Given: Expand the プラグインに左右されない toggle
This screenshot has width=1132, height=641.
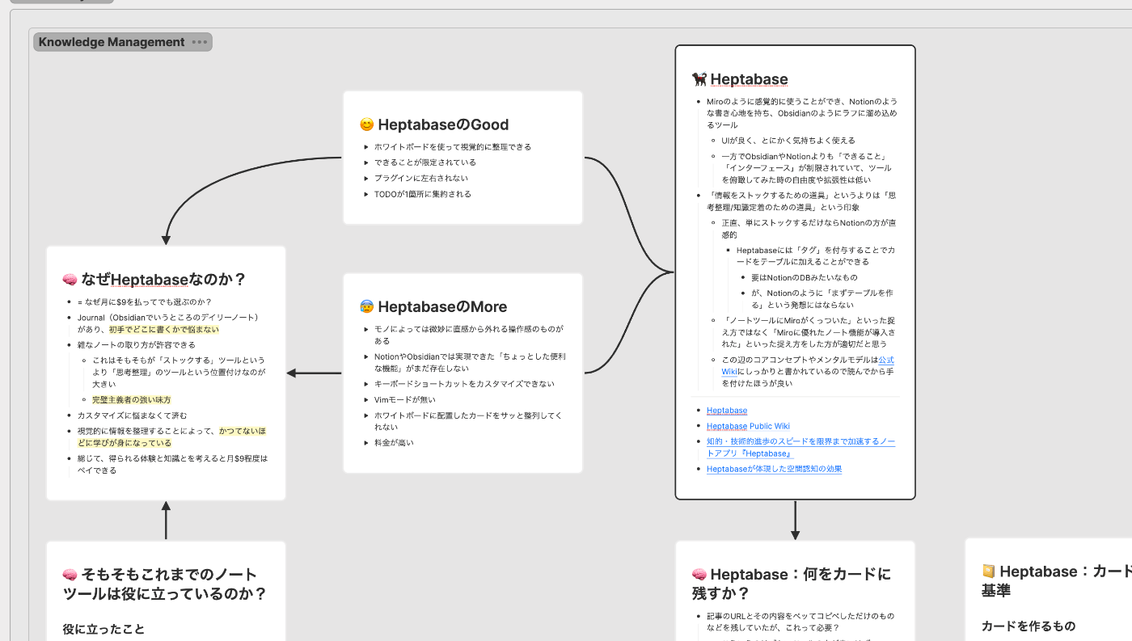Looking at the screenshot, I should (x=366, y=179).
